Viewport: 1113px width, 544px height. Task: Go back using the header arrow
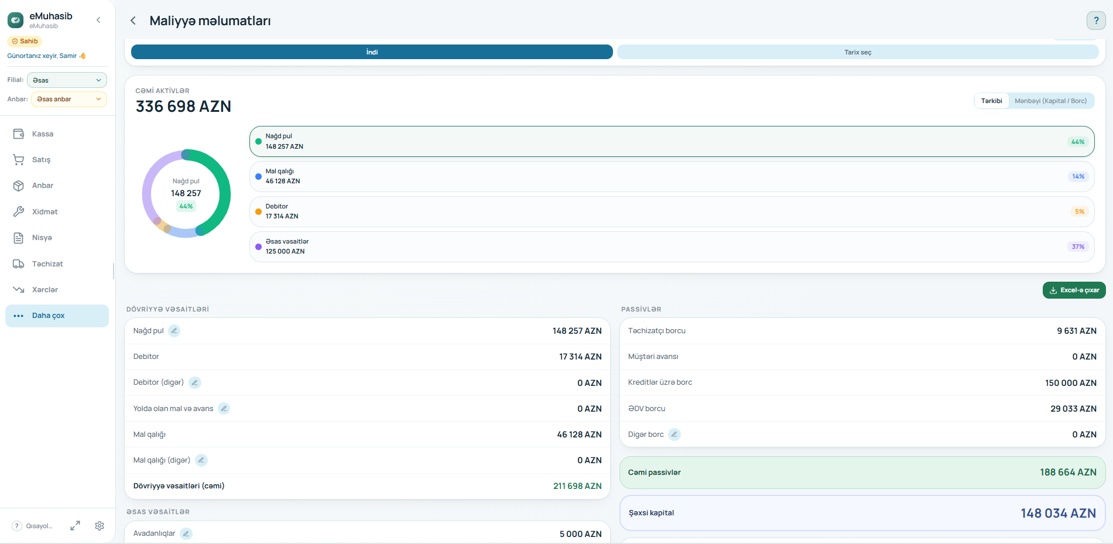[x=133, y=21]
